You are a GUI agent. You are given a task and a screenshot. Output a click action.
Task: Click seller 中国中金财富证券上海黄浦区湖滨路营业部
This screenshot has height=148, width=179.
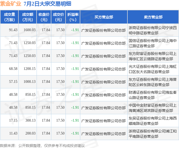(x=153, y=108)
